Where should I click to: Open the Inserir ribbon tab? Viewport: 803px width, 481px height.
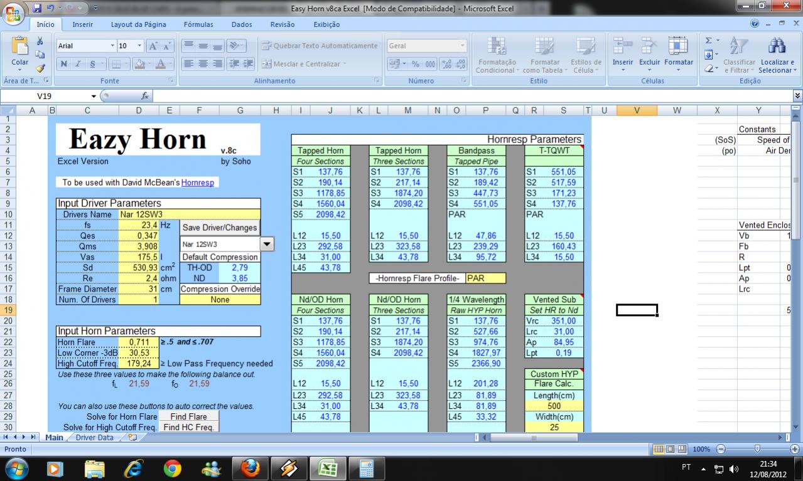coord(83,24)
